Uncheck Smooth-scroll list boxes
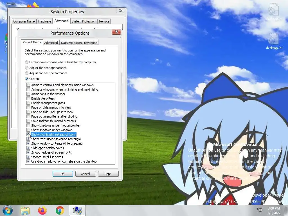 coord(28,157)
